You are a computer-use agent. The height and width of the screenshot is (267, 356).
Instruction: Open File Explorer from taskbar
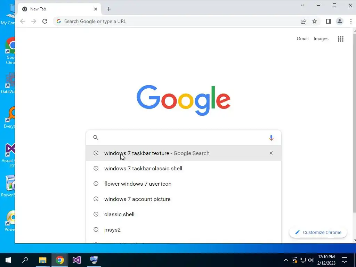coord(42,260)
